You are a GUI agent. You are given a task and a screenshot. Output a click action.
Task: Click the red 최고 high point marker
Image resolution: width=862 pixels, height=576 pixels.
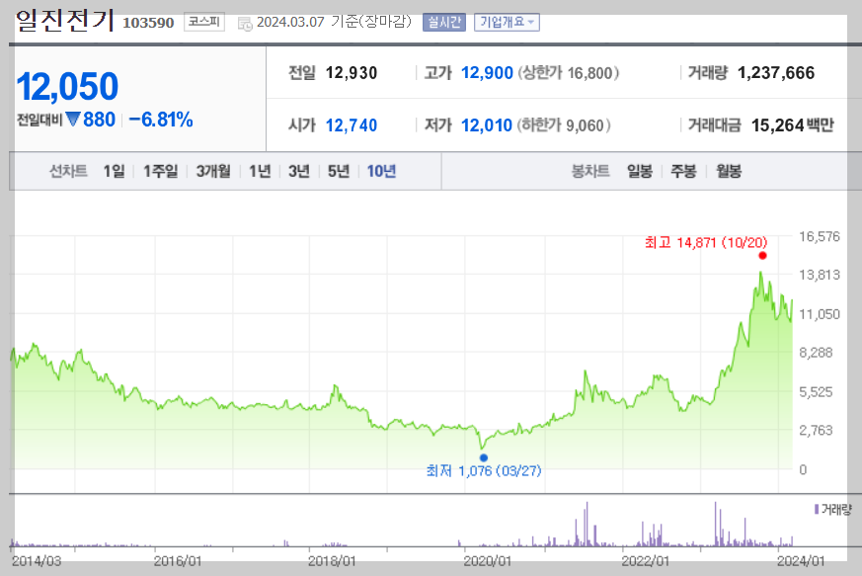(x=762, y=255)
